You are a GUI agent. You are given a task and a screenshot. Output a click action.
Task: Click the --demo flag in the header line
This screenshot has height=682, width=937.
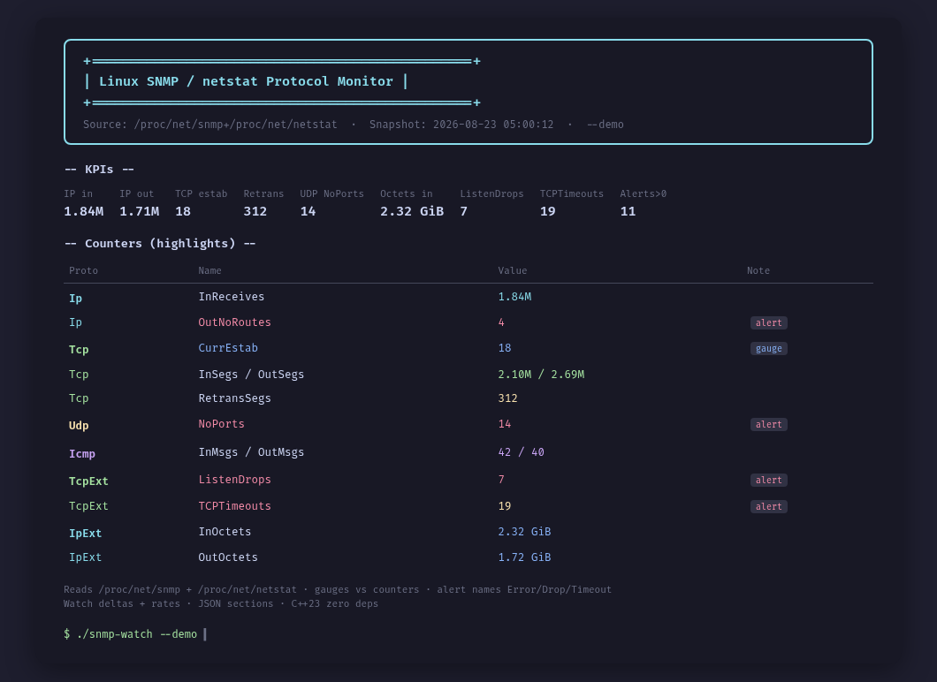pos(605,125)
